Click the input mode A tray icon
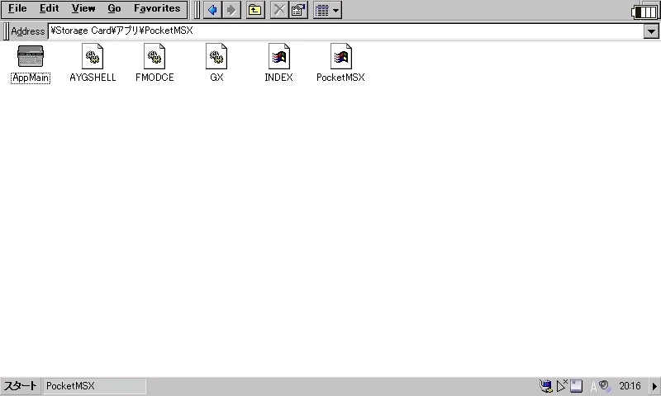This screenshot has width=661, height=396. coord(593,386)
